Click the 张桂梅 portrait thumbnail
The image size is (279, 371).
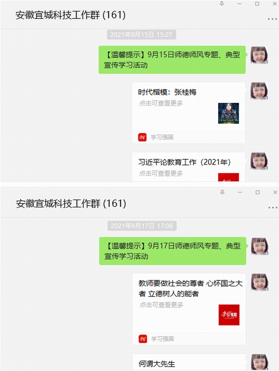click(x=228, y=113)
